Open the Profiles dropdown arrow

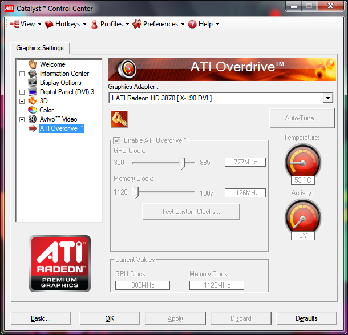127,24
